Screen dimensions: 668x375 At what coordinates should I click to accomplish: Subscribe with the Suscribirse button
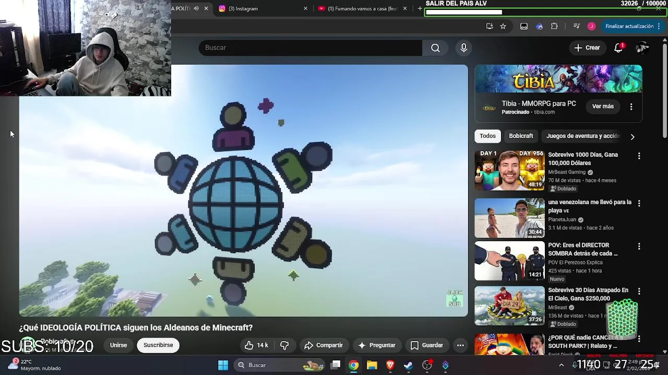(158, 345)
